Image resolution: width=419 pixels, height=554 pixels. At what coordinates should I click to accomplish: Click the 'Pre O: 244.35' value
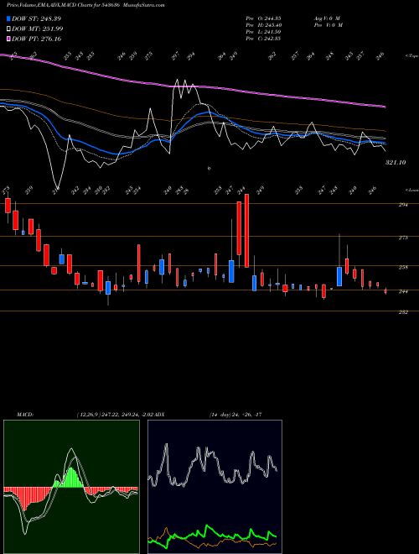263,18
